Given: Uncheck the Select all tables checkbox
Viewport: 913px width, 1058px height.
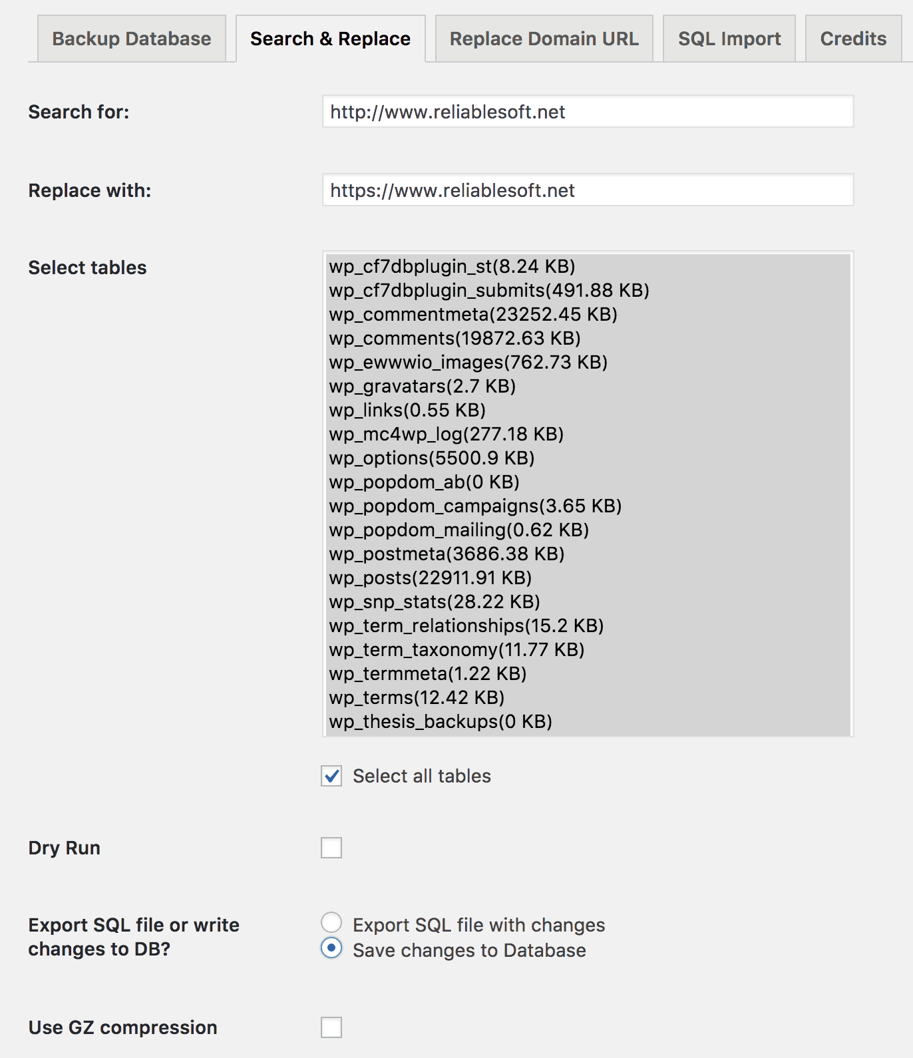Looking at the screenshot, I should [x=331, y=776].
